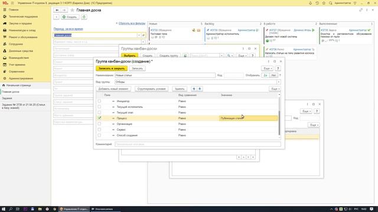Open the Сотрудники section

point(16,44)
